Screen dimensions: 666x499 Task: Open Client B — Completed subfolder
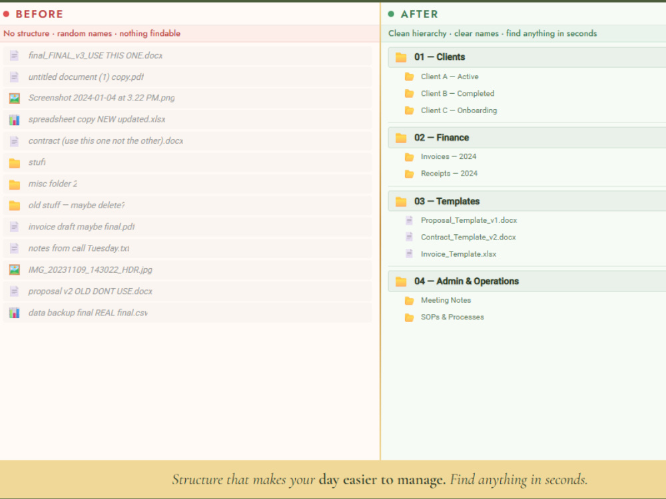tap(458, 94)
